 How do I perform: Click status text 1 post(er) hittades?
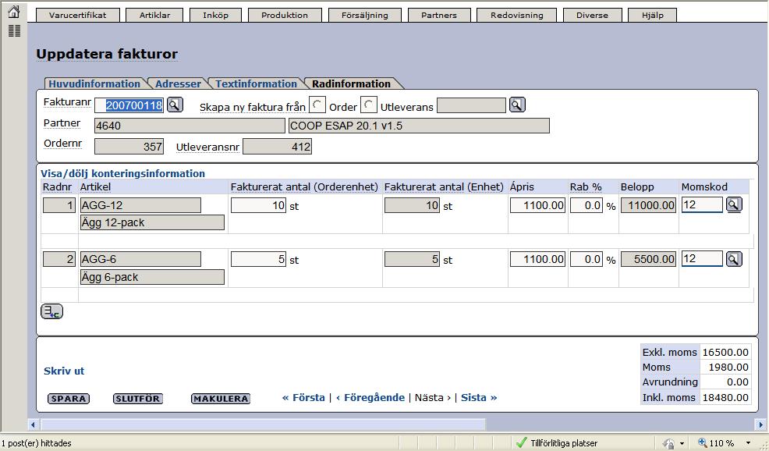(x=37, y=443)
